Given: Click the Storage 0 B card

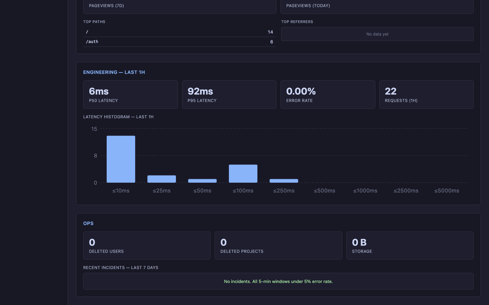Looking at the screenshot, I should (410, 246).
